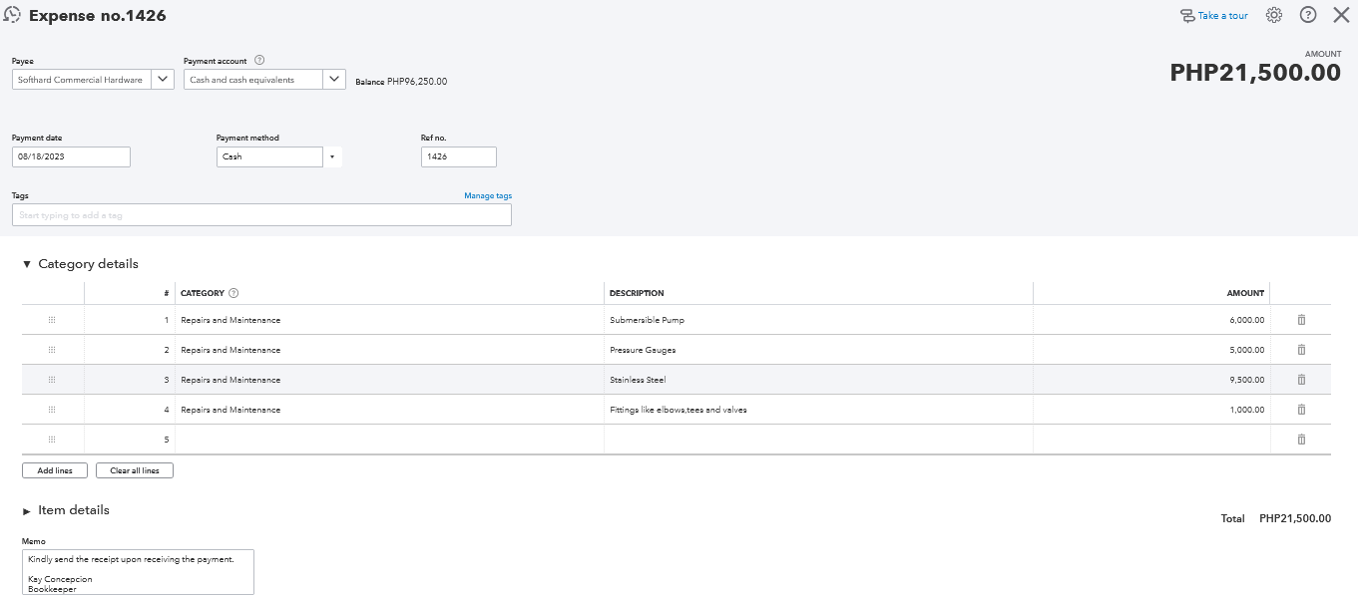This screenshot has width=1358, height=597.
Task: Select category cell of line 2
Action: pos(389,350)
